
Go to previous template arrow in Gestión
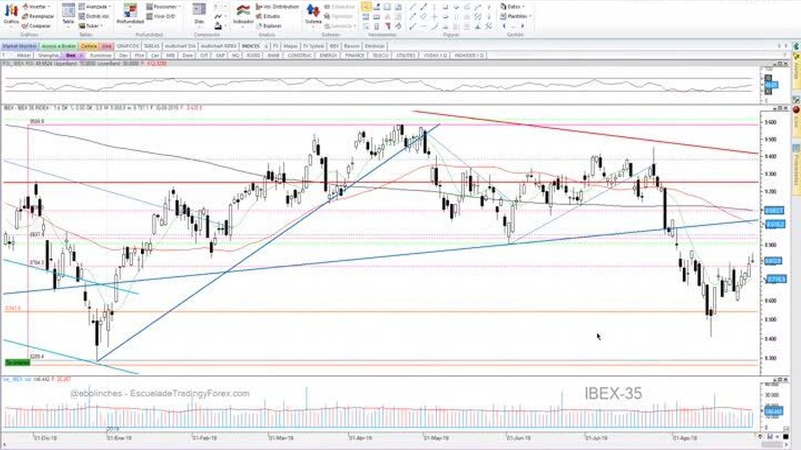pos(504,26)
